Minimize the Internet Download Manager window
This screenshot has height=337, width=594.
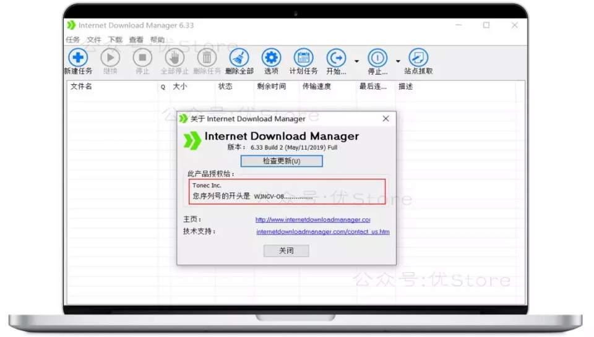point(458,25)
